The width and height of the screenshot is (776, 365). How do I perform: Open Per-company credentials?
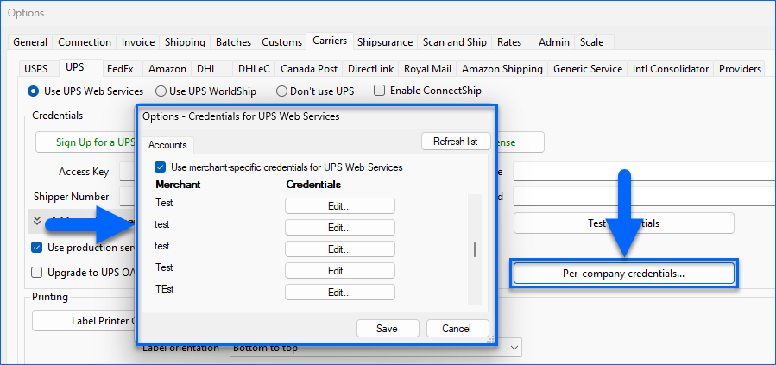point(623,273)
